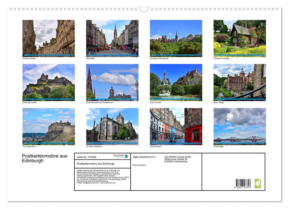Click the info@calvendo.com email link

point(90,183)
